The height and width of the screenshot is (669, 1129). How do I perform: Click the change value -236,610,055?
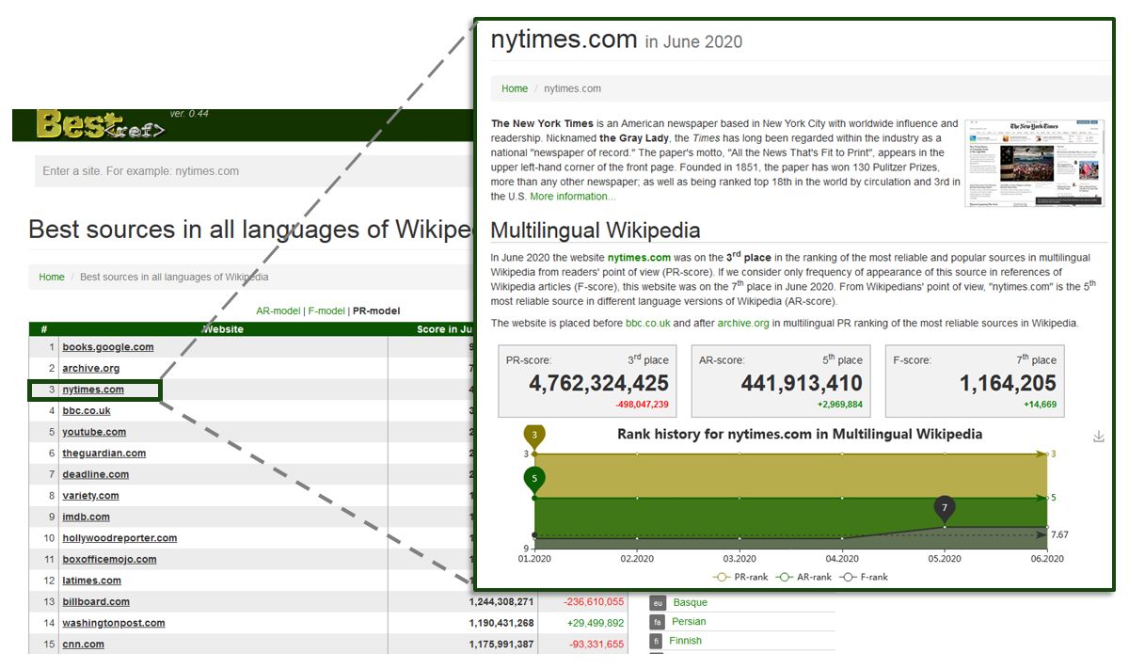click(x=594, y=602)
